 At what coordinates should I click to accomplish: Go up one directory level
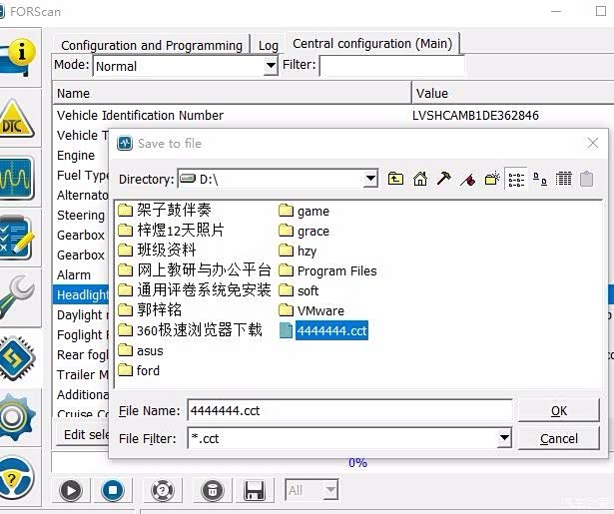(396, 179)
